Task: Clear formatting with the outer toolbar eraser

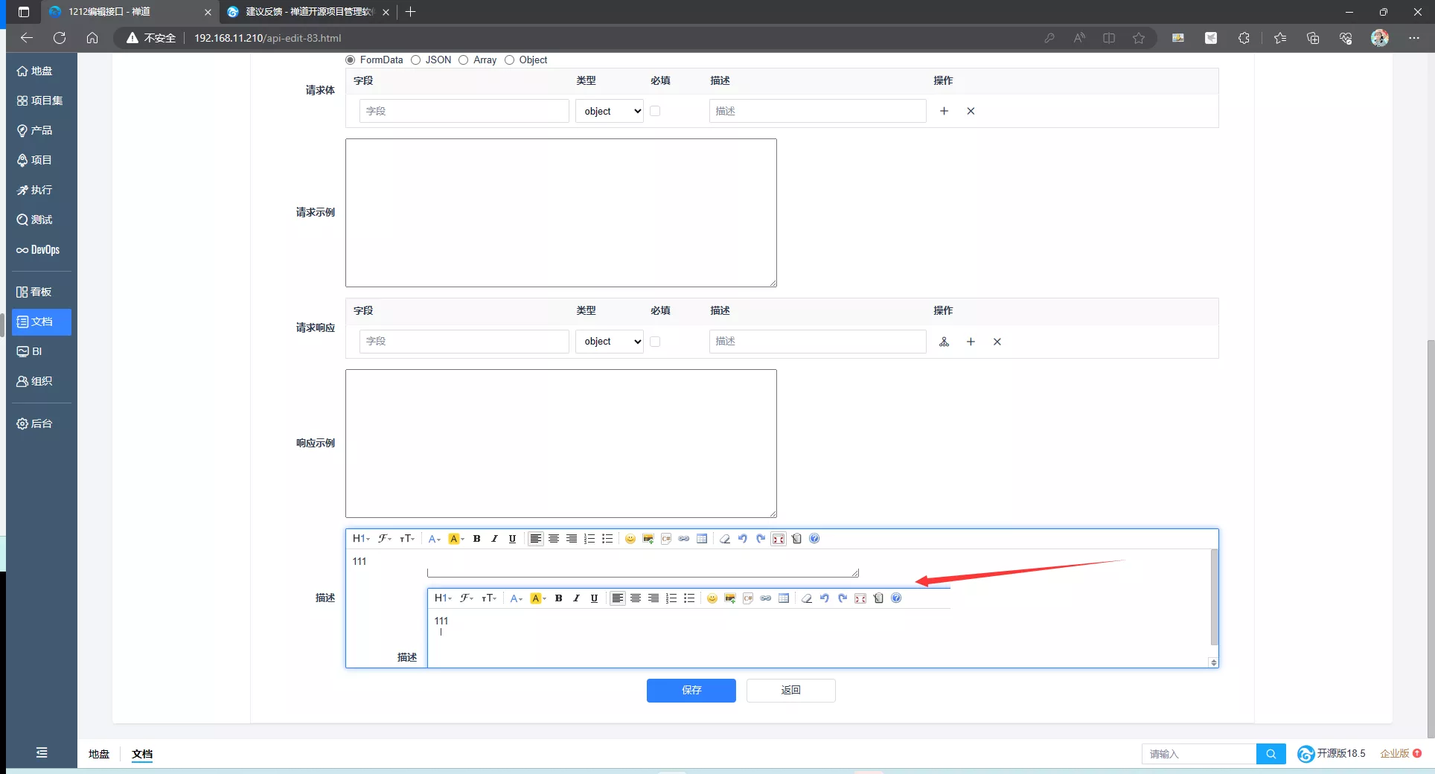Action: [725, 539]
